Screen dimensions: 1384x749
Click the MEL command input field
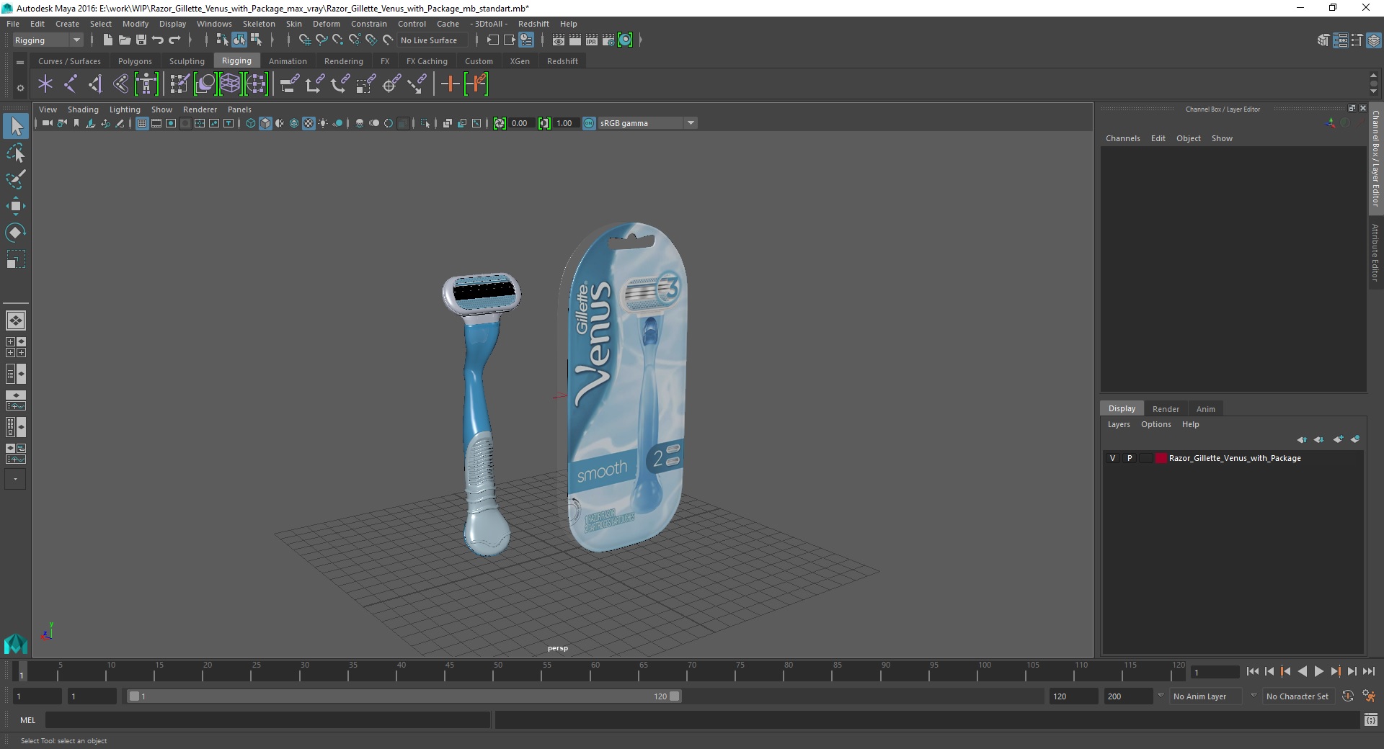267,719
